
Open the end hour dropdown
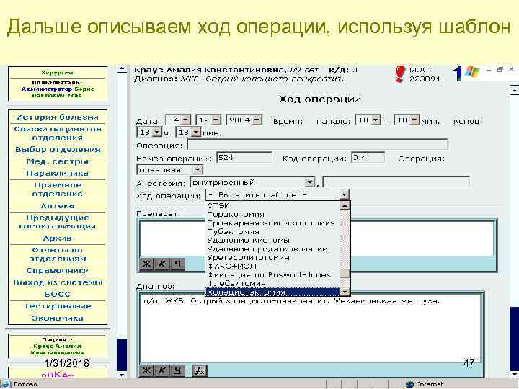coord(157,132)
